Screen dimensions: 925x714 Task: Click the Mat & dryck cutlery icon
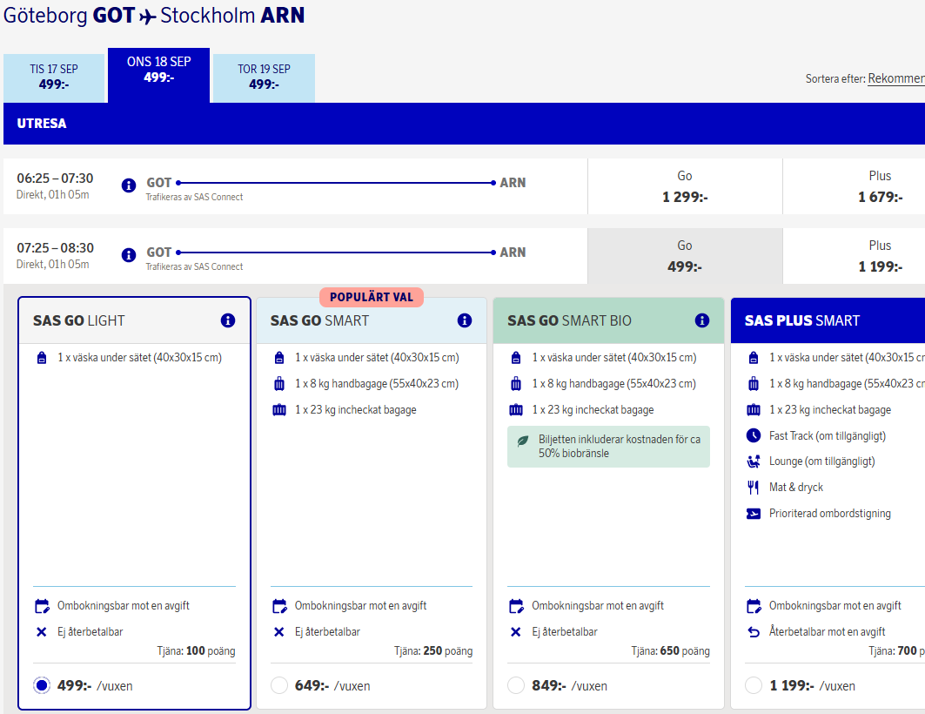[x=754, y=488]
